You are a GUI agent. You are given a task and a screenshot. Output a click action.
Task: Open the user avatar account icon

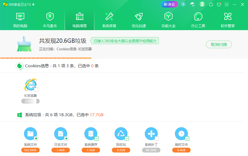pos(202,4)
